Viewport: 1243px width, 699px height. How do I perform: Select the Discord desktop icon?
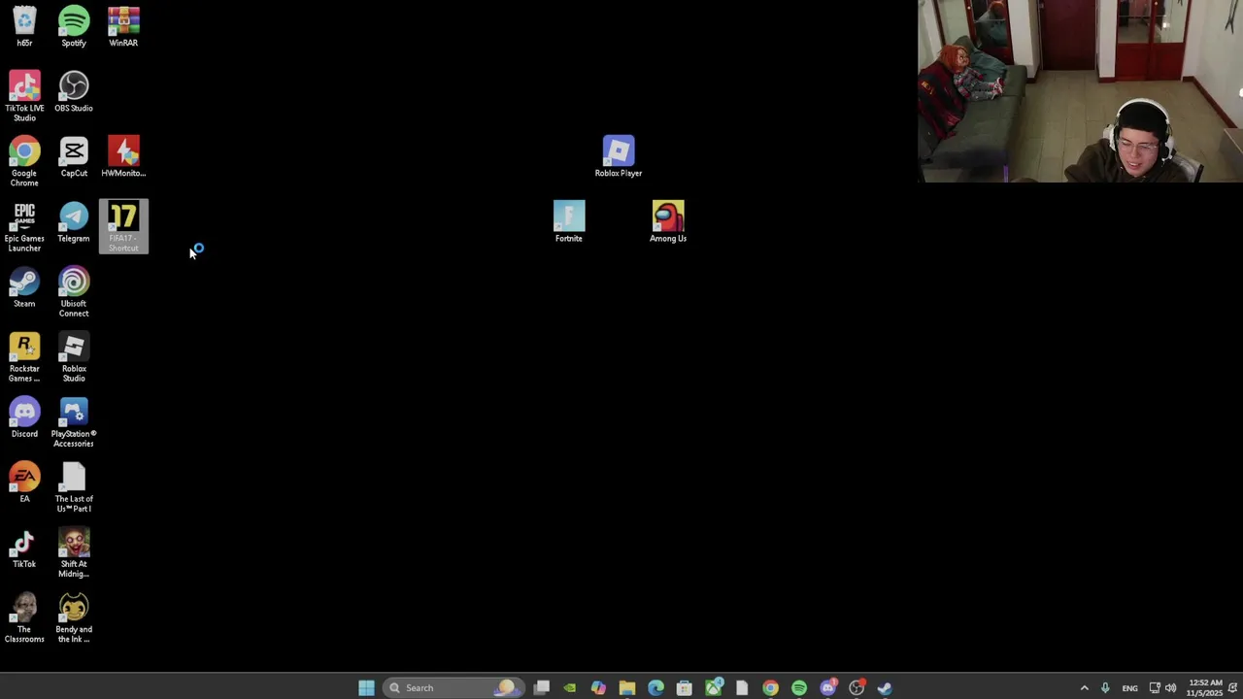[x=24, y=417]
